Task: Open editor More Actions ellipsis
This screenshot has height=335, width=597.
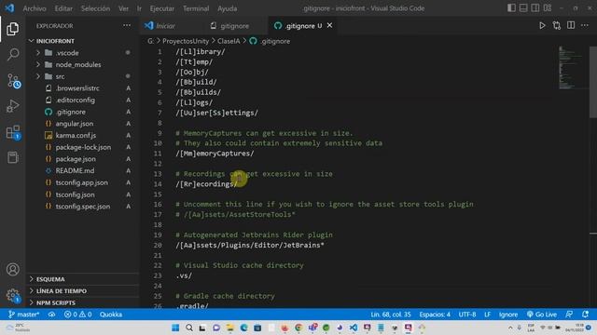Action: [x=585, y=25]
